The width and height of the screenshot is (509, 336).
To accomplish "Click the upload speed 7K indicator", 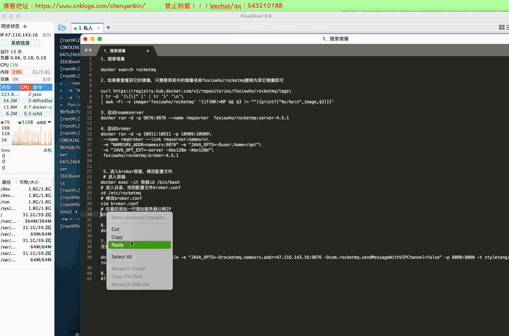I will click(x=5, y=122).
